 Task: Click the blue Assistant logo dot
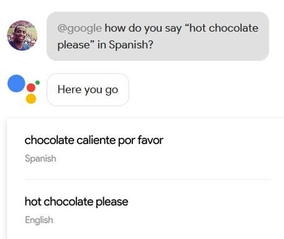(x=16, y=83)
